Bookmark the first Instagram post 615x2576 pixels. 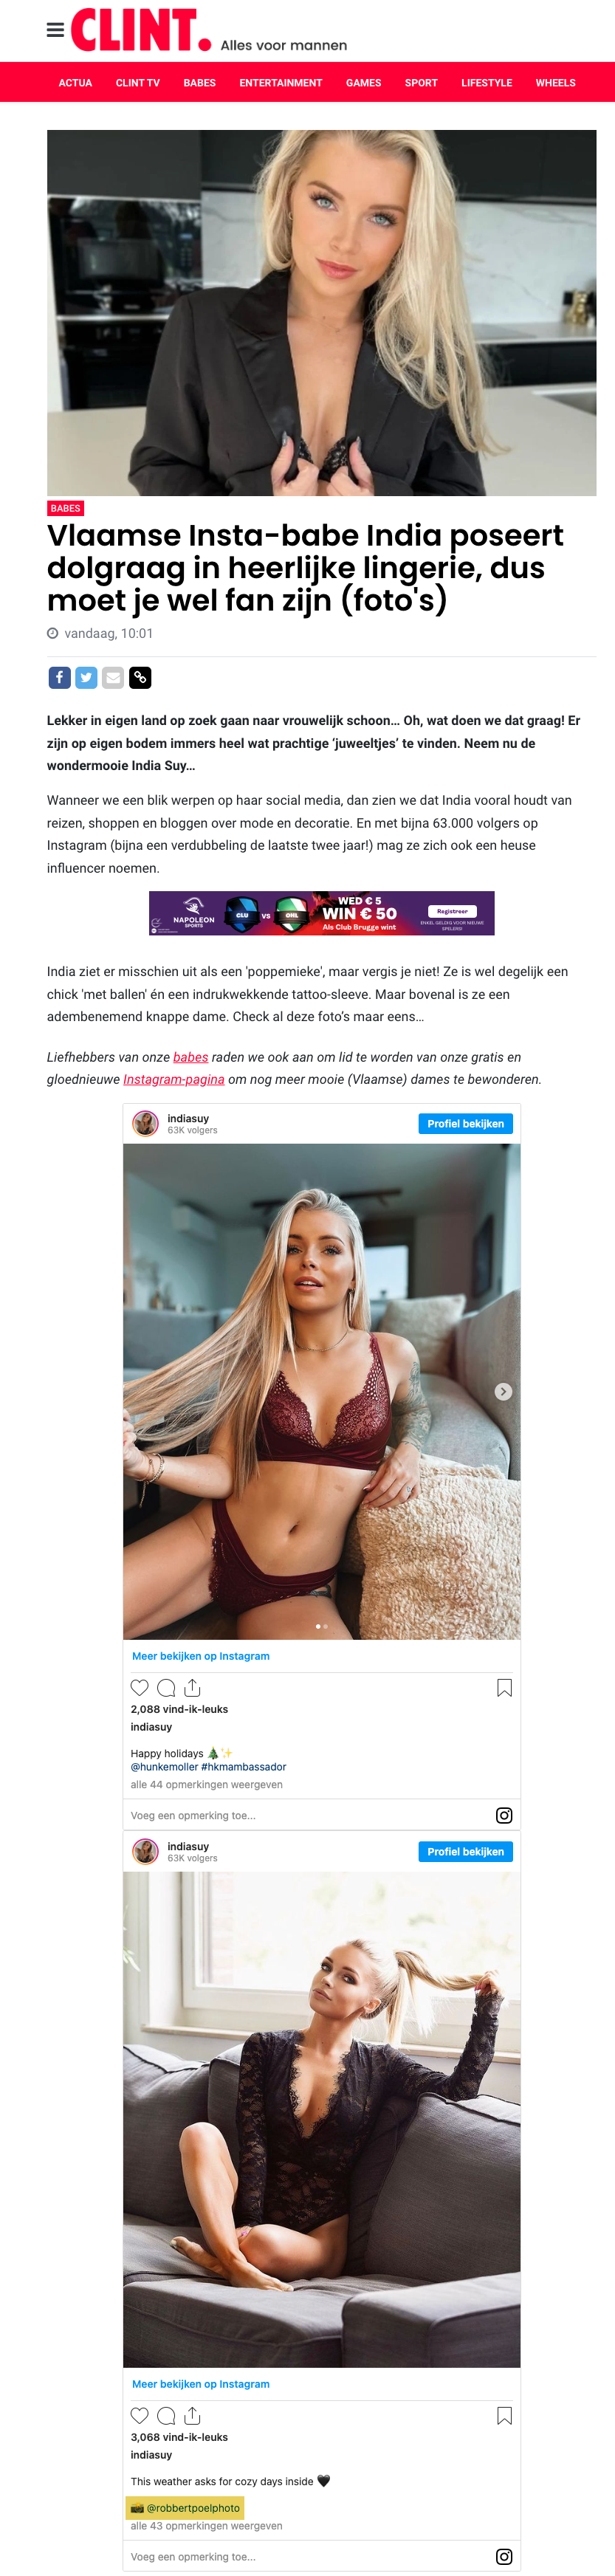504,1688
